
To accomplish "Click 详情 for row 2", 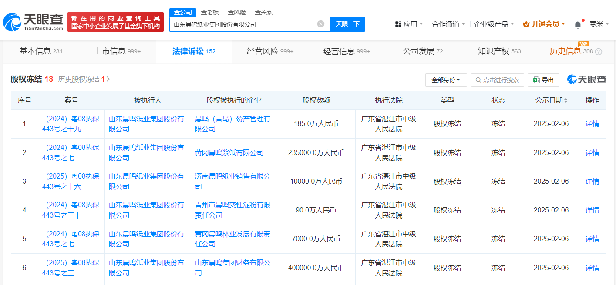I will tap(592, 152).
